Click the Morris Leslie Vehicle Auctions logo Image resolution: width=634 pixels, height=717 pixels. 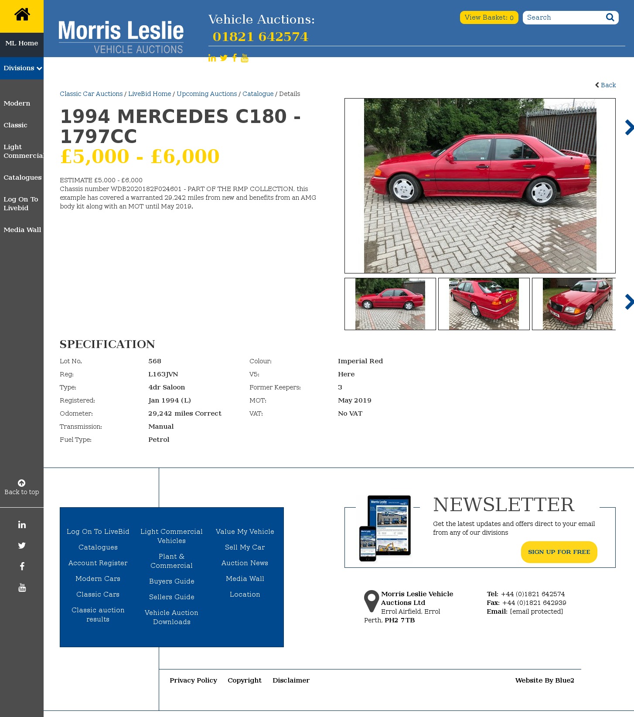coord(121,37)
